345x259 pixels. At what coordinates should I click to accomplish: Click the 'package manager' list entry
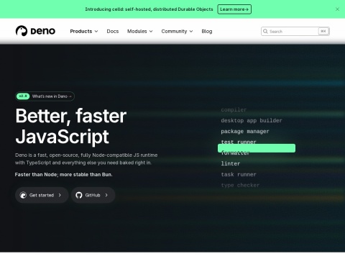pyautogui.click(x=245, y=131)
